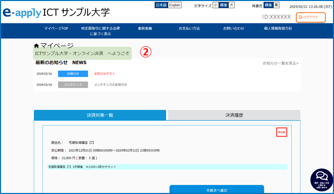The width and height of the screenshot is (334, 194).
Task: Click the 2024/02/21 13:26:08 (JST) timestamp
Action: pyautogui.click(x=311, y=7)
